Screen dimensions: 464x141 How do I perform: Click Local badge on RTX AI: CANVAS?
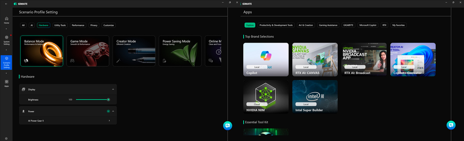coord(306,67)
